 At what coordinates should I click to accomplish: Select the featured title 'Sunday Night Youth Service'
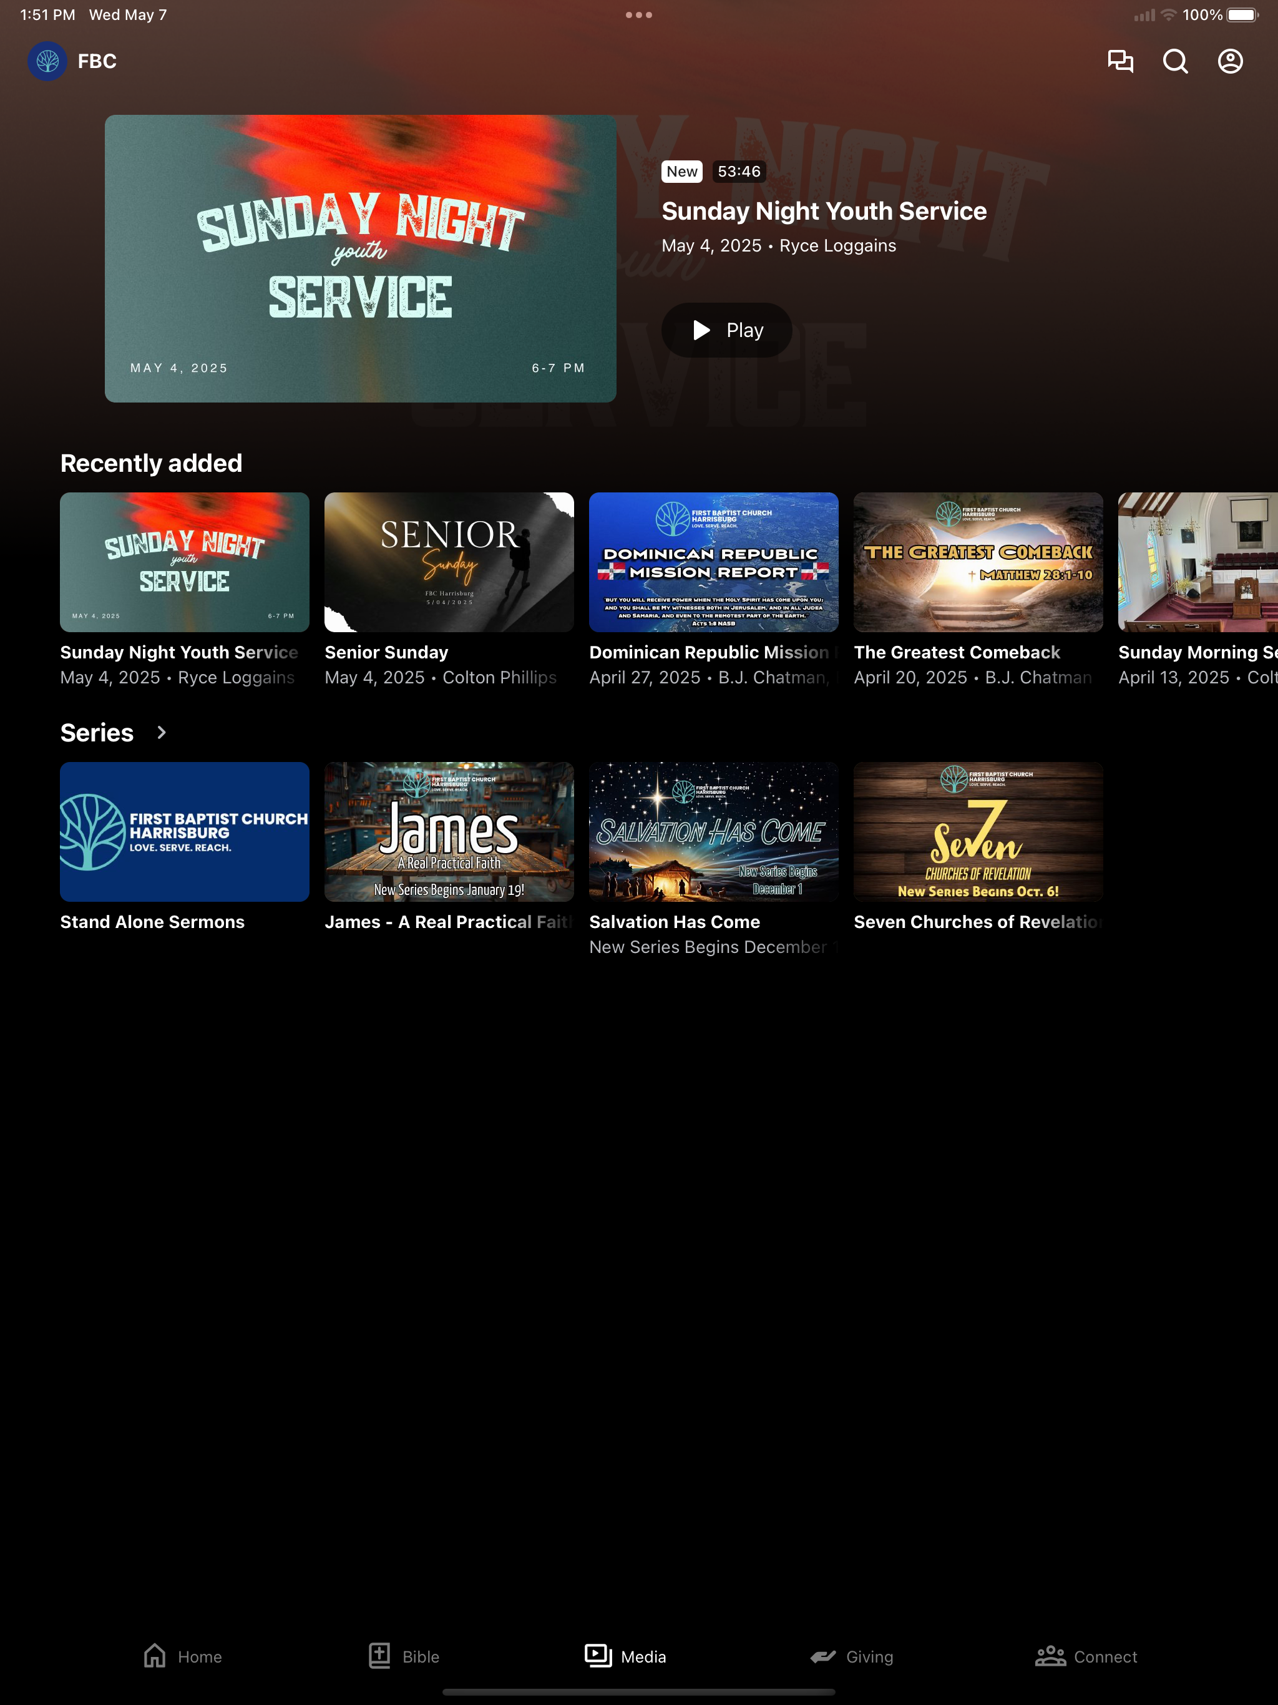(x=824, y=210)
